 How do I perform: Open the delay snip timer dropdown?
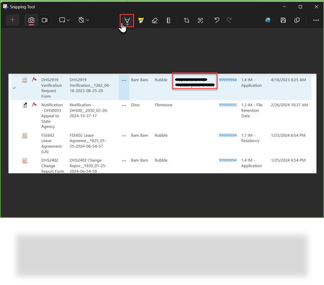pyautogui.click(x=83, y=20)
